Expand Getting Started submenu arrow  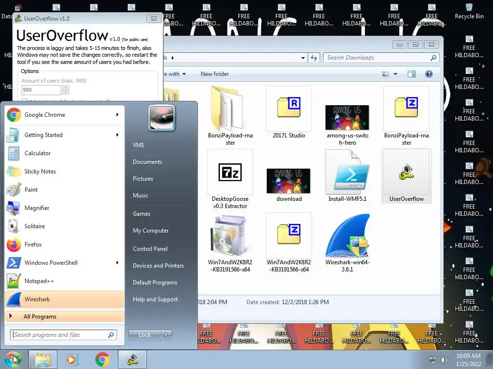[x=117, y=135]
